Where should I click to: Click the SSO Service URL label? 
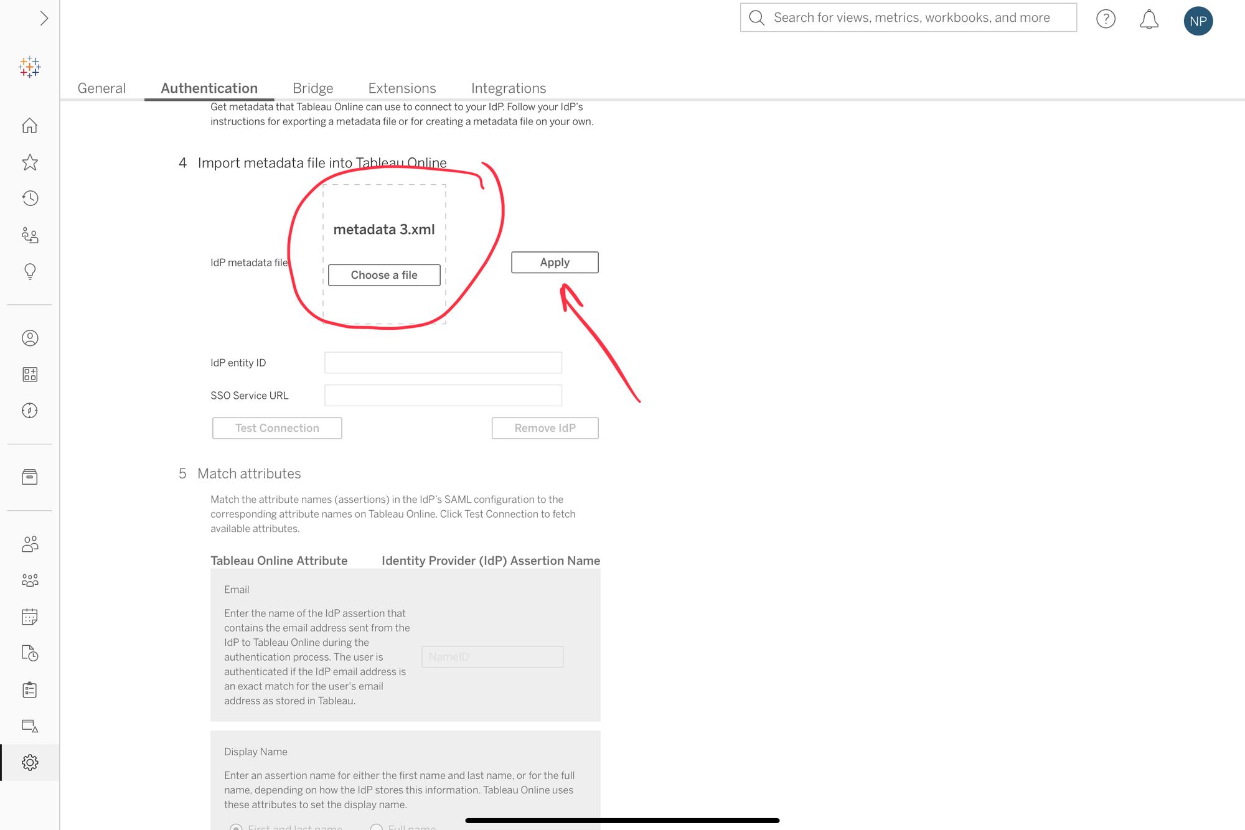pyautogui.click(x=250, y=396)
